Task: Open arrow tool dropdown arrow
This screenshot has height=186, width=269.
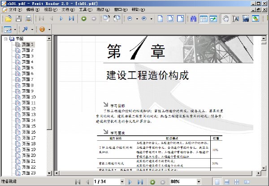Action: coord(32,30)
